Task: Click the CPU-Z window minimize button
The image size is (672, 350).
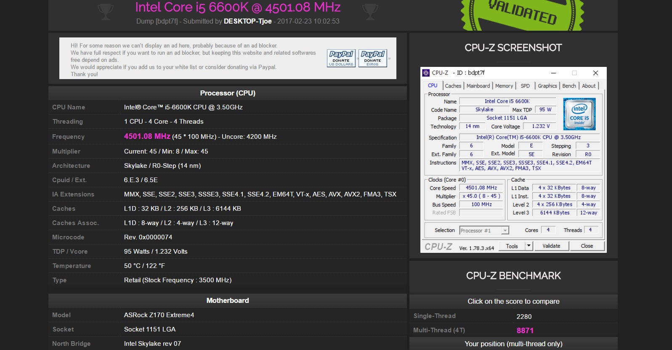Action: point(554,73)
